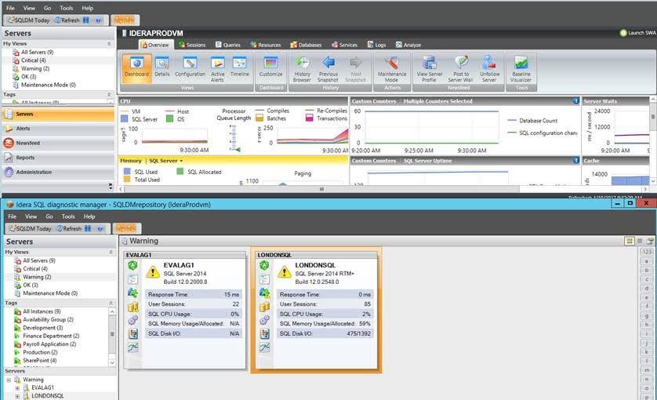Viewport: 657px width, 400px height.
Task: Select Development (3) tag
Action: 43,328
